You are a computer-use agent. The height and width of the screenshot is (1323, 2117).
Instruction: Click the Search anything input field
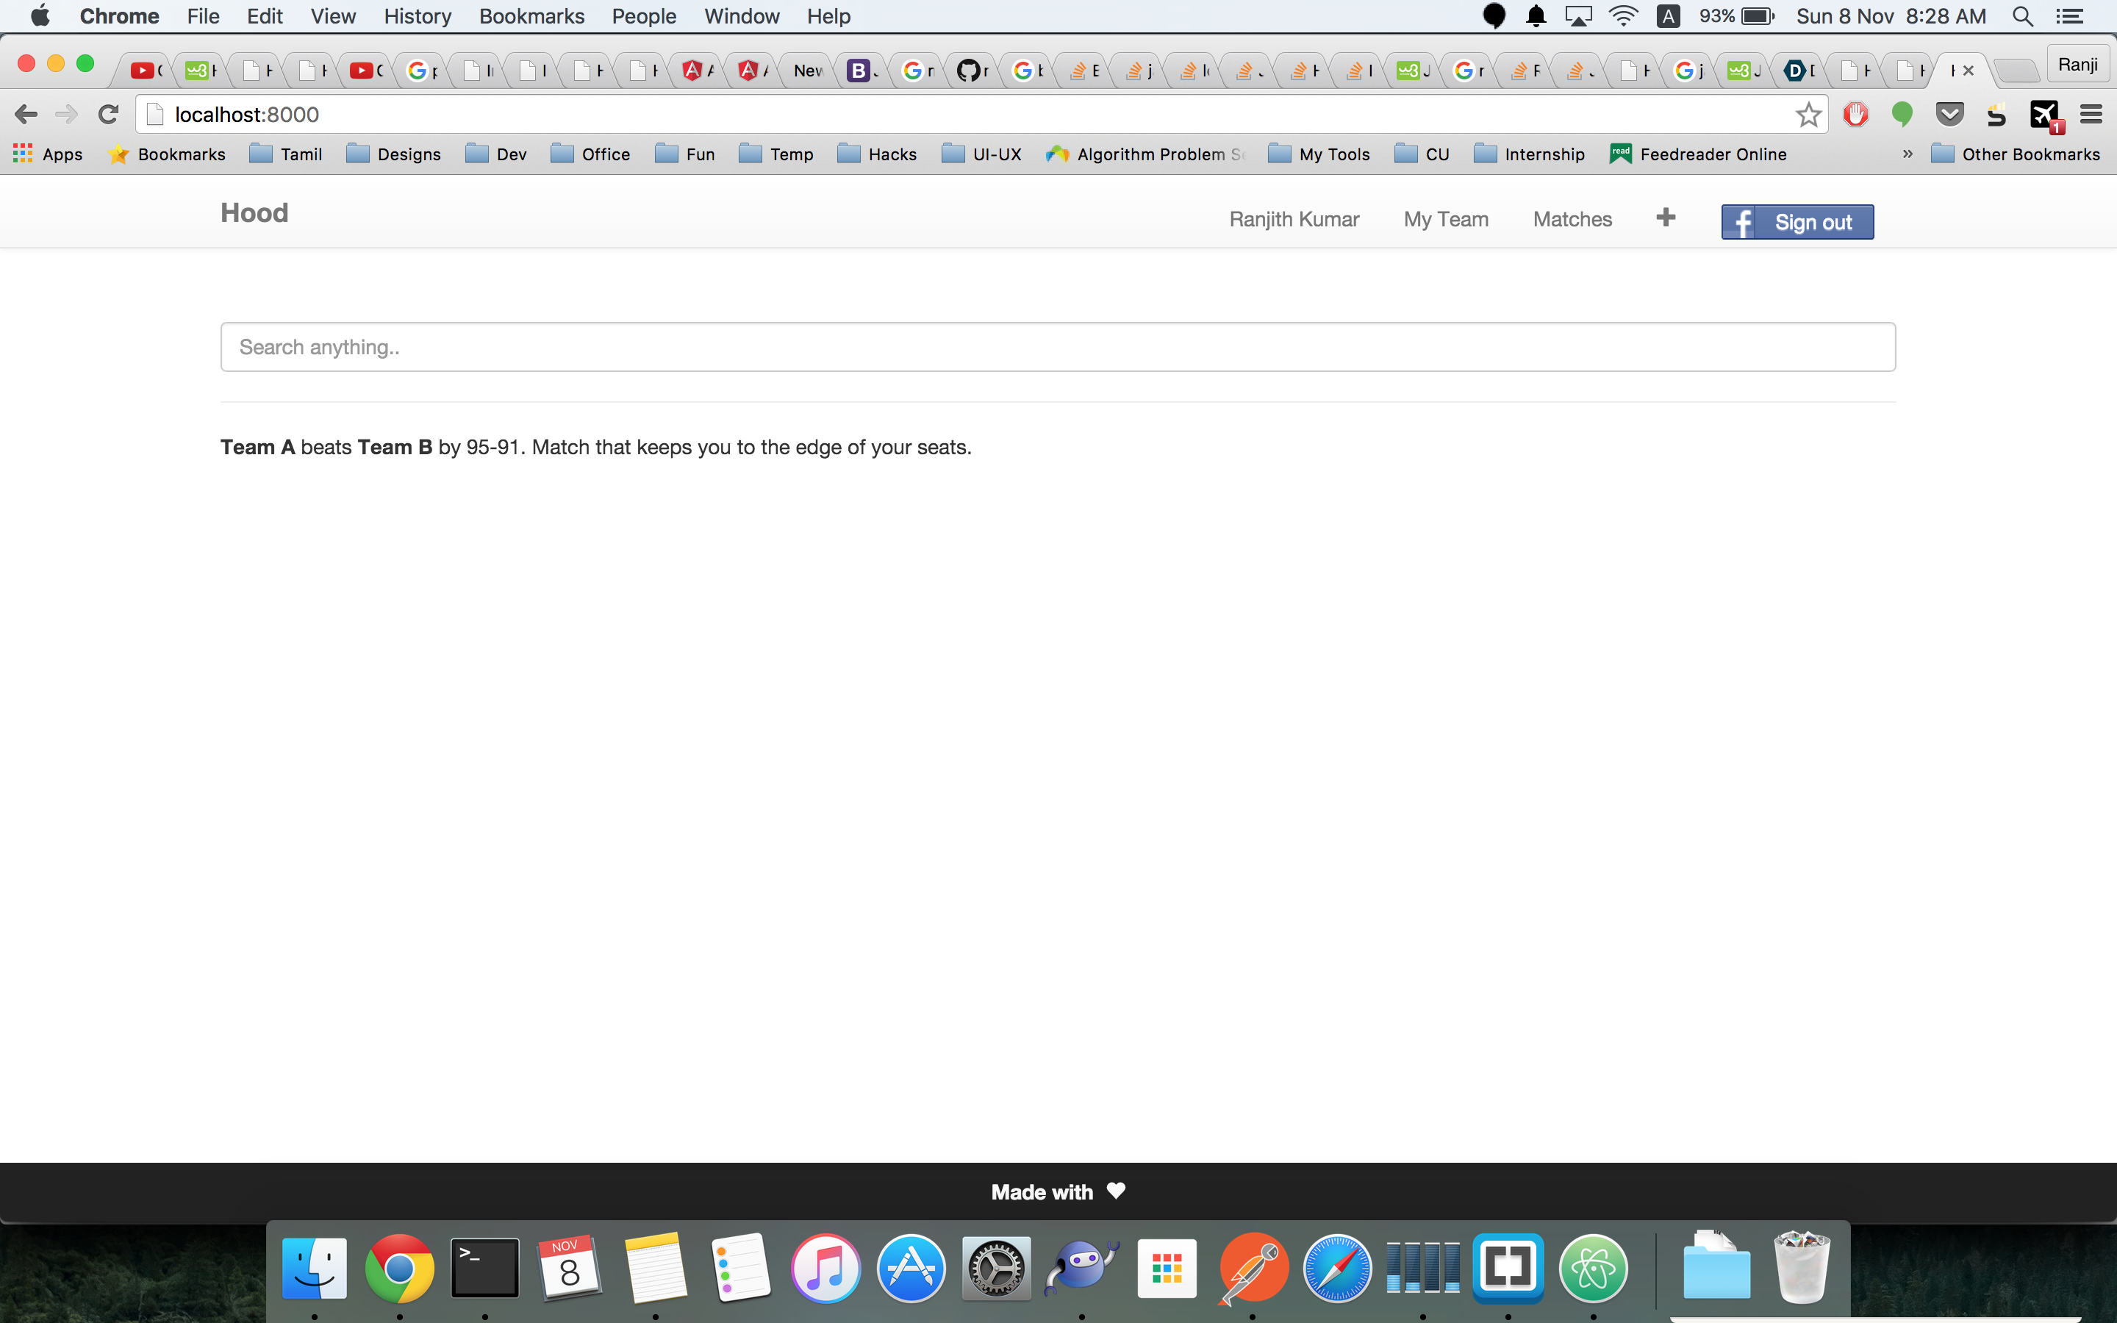[1058, 348]
